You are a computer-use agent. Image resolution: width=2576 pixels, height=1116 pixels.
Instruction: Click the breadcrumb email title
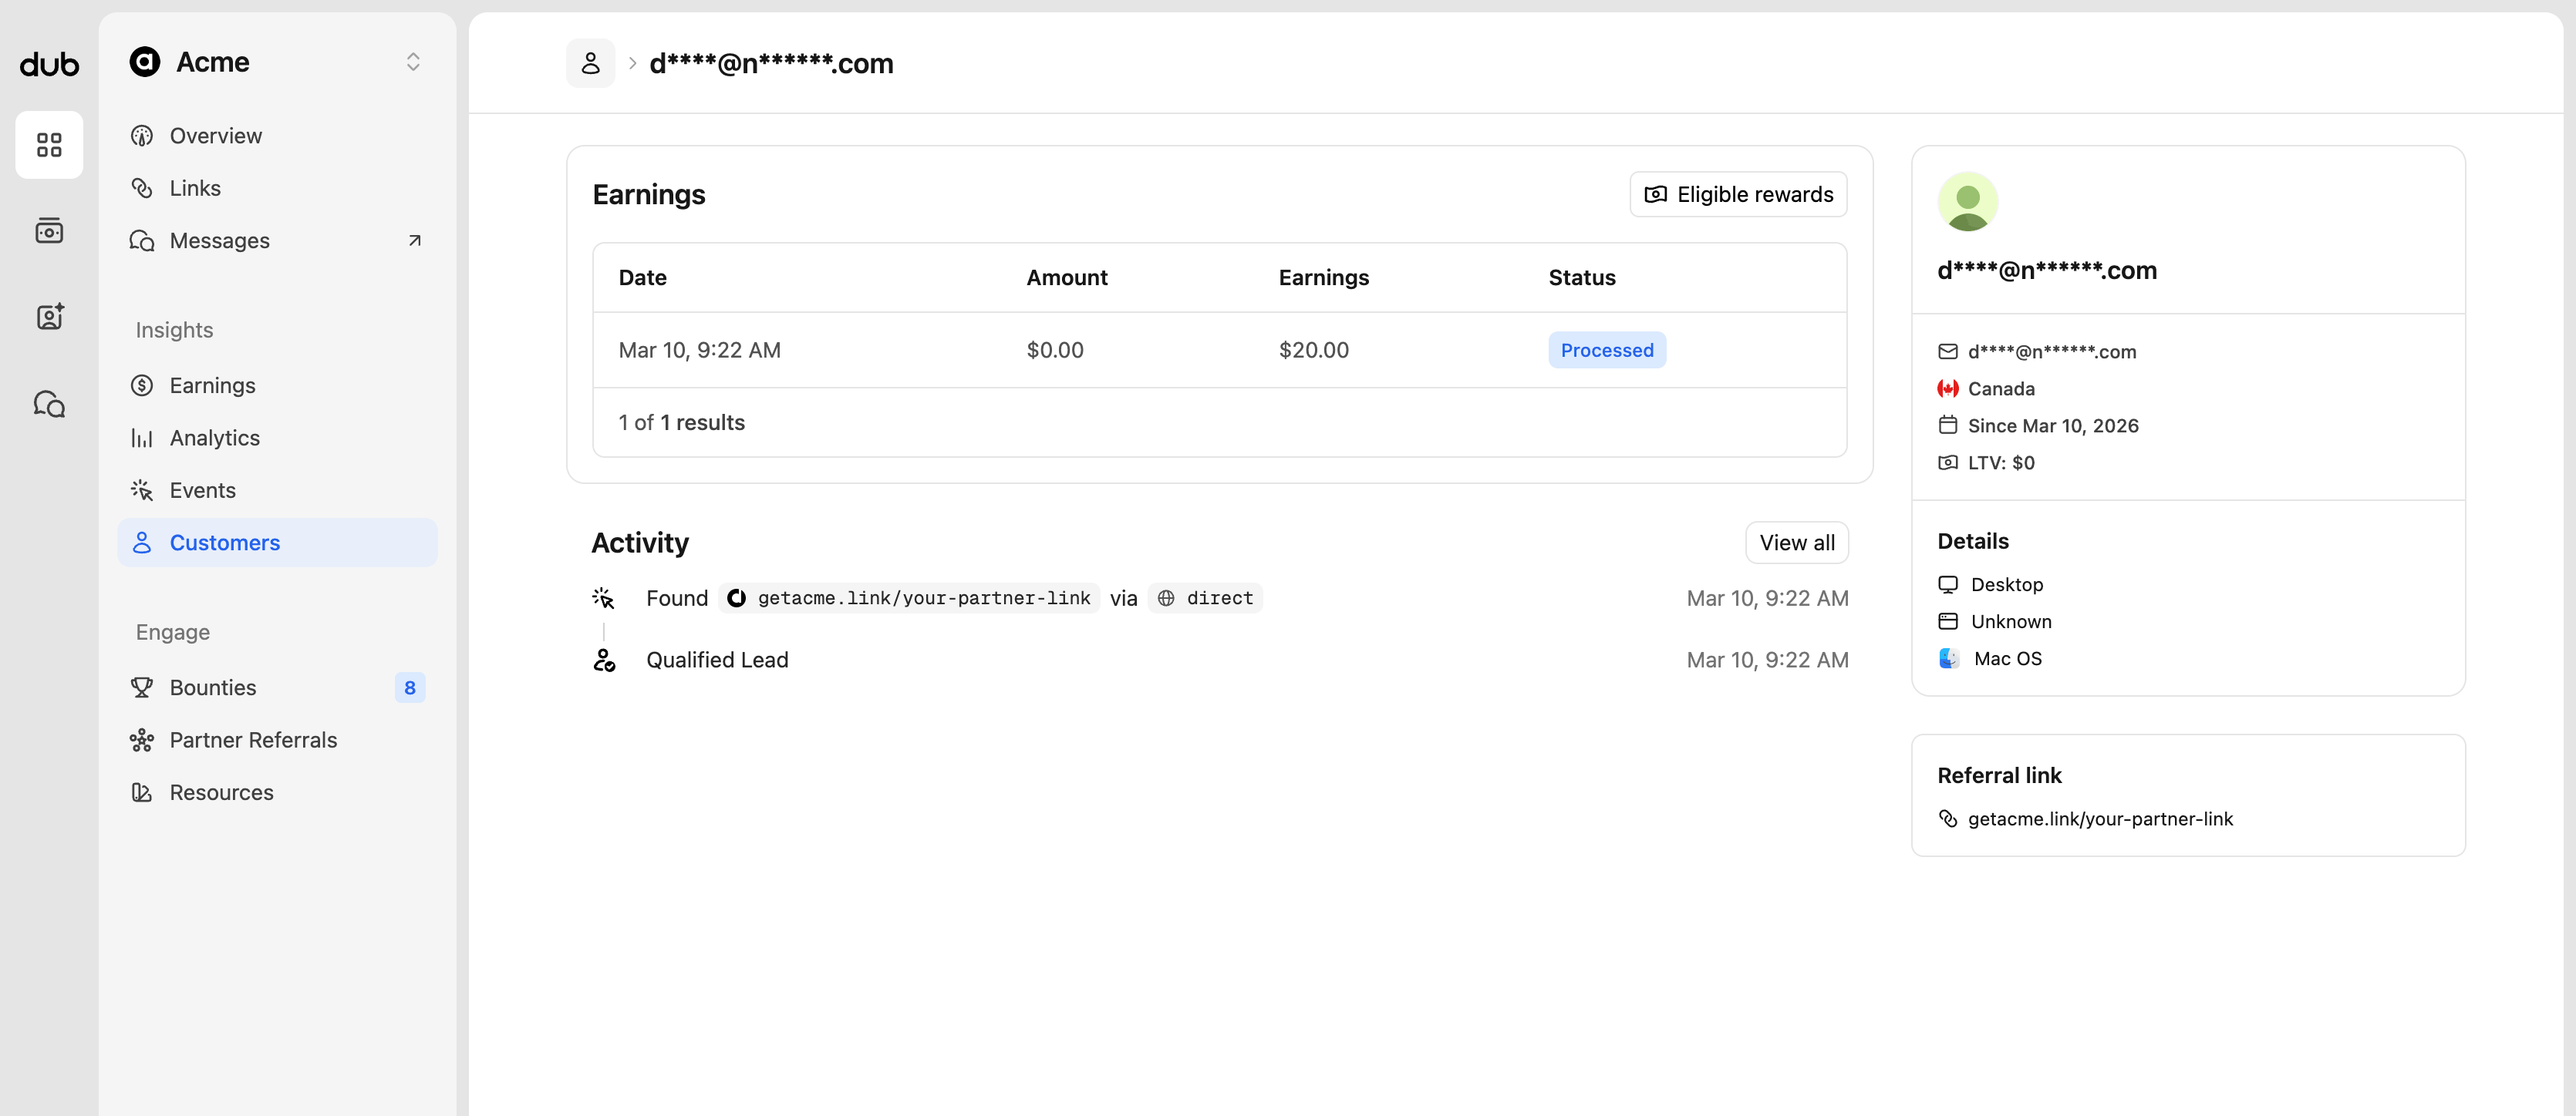tap(771, 63)
